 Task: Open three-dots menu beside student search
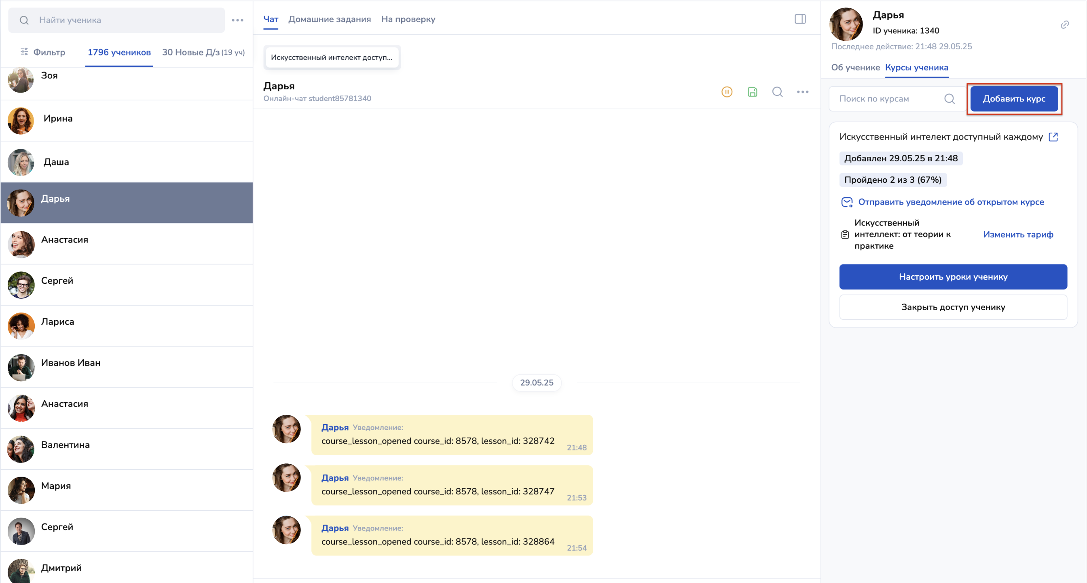coord(237,20)
